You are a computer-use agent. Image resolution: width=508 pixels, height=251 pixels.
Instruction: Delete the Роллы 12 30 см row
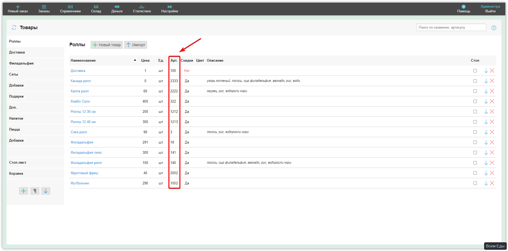point(492,111)
